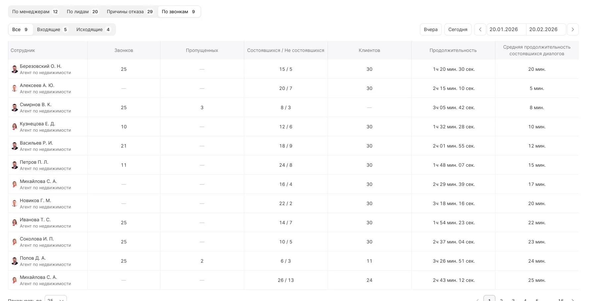This screenshot has height=301, width=592.
Task: Click Соколова И. П. avatar icon
Action: [x=15, y=242]
